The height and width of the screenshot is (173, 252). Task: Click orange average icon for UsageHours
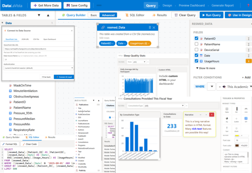[249, 61]
